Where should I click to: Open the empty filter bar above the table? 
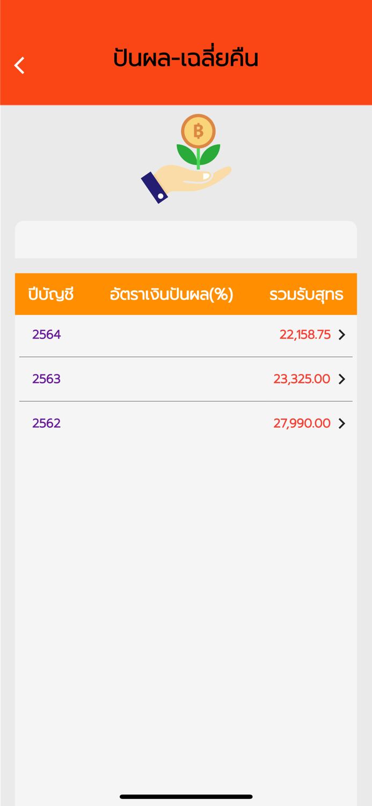186,240
